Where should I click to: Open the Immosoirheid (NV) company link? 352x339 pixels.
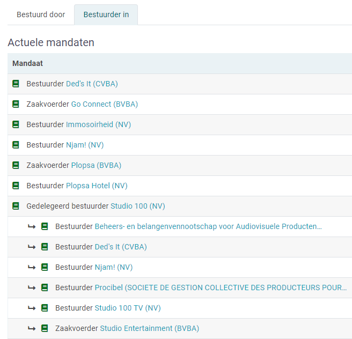98,124
